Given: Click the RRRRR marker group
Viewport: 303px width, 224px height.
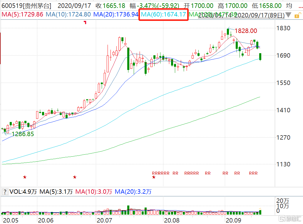Looking at the screenshot, I should point(192,173).
